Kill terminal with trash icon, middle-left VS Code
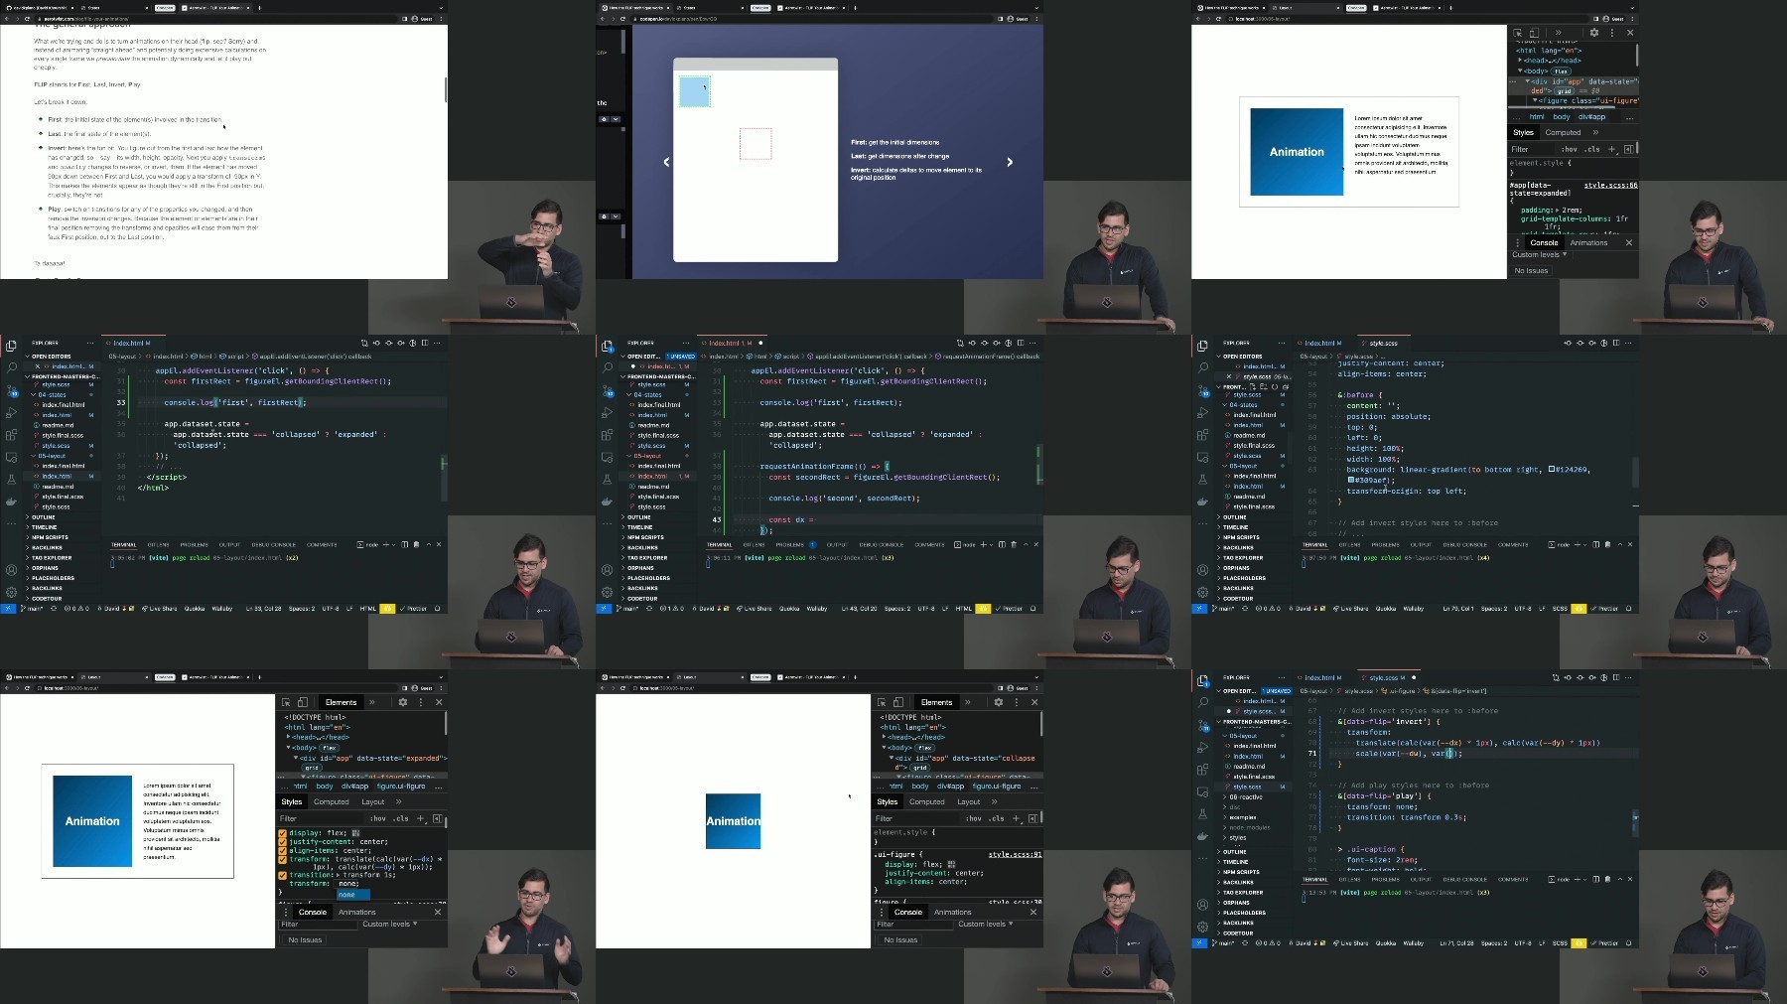 [x=416, y=544]
